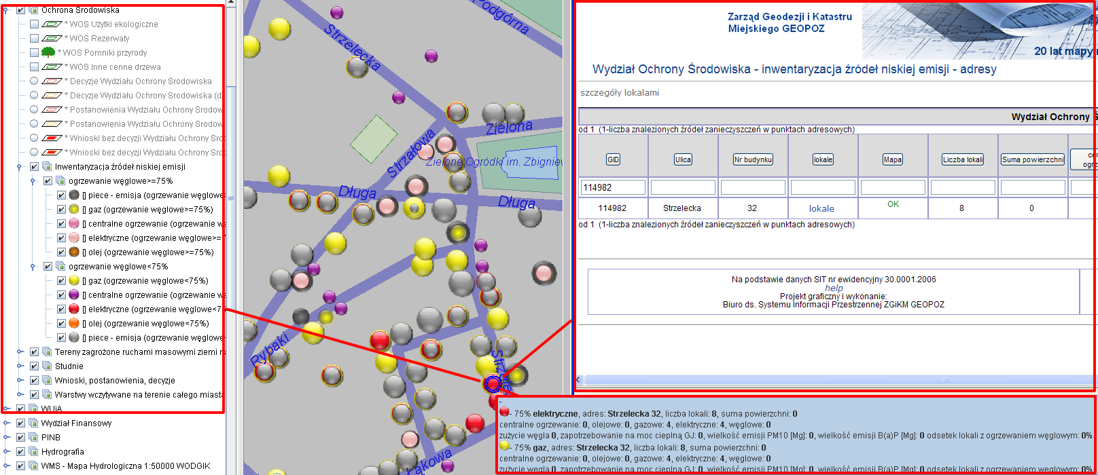Select the PINB layer tree item

point(50,438)
